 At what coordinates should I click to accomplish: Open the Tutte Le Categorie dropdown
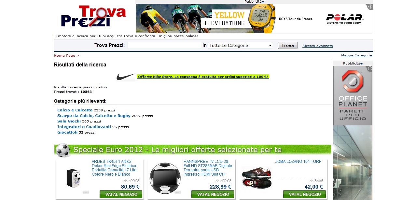tap(240, 46)
